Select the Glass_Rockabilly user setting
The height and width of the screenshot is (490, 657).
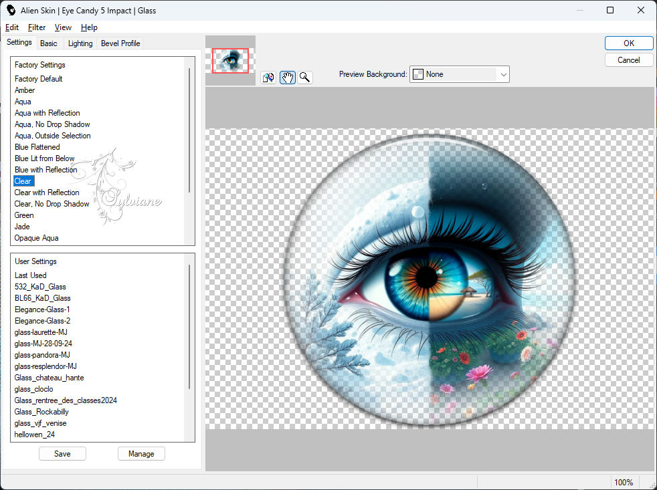point(41,411)
